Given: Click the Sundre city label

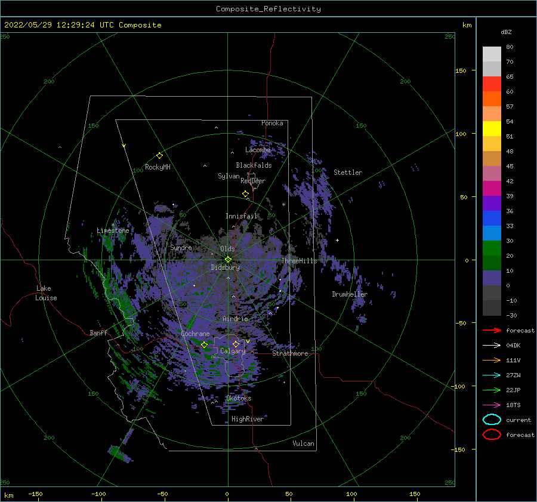Looking at the screenshot, I should [181, 247].
